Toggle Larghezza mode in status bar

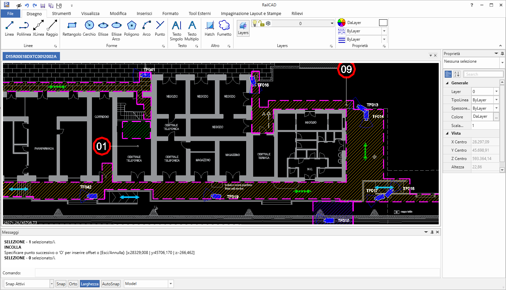90,284
